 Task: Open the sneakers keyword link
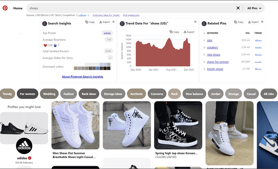tap(212, 47)
